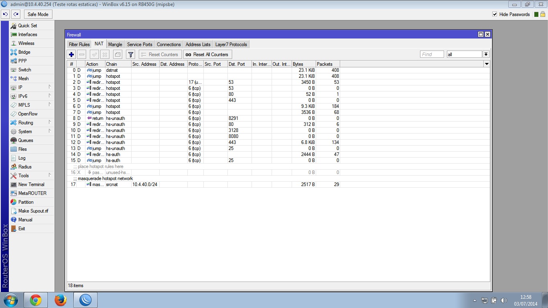The height and width of the screenshot is (308, 548).
Task: Click the WinBox taskbar button
Action: [x=86, y=300]
